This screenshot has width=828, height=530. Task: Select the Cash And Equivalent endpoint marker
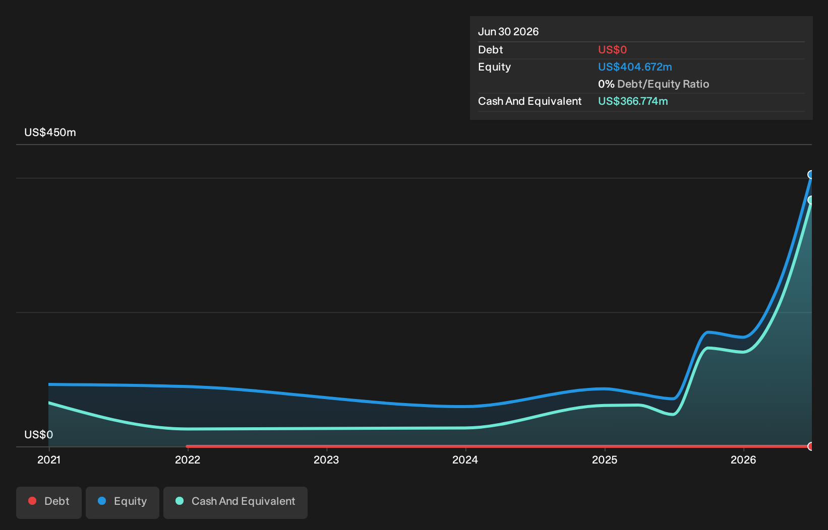point(811,200)
